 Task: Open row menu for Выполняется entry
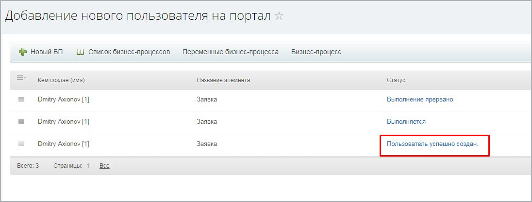pyautogui.click(x=21, y=122)
